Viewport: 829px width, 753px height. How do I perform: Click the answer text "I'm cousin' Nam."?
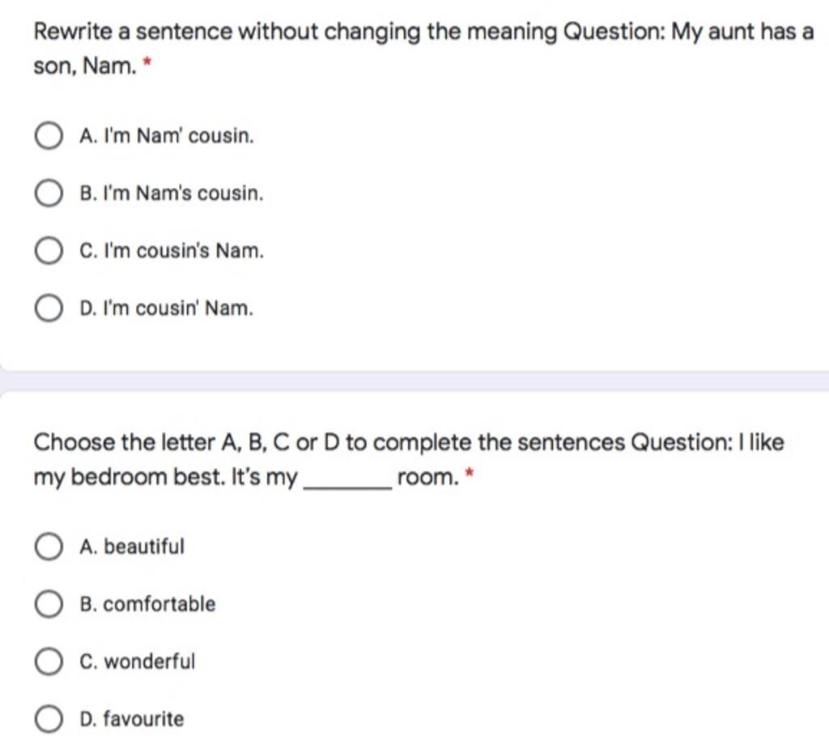pos(178,308)
